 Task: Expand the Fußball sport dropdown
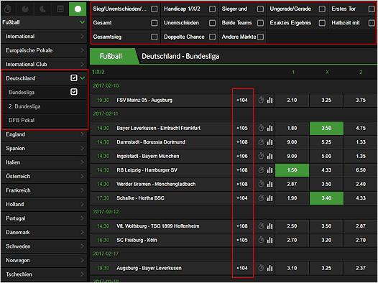click(82, 22)
